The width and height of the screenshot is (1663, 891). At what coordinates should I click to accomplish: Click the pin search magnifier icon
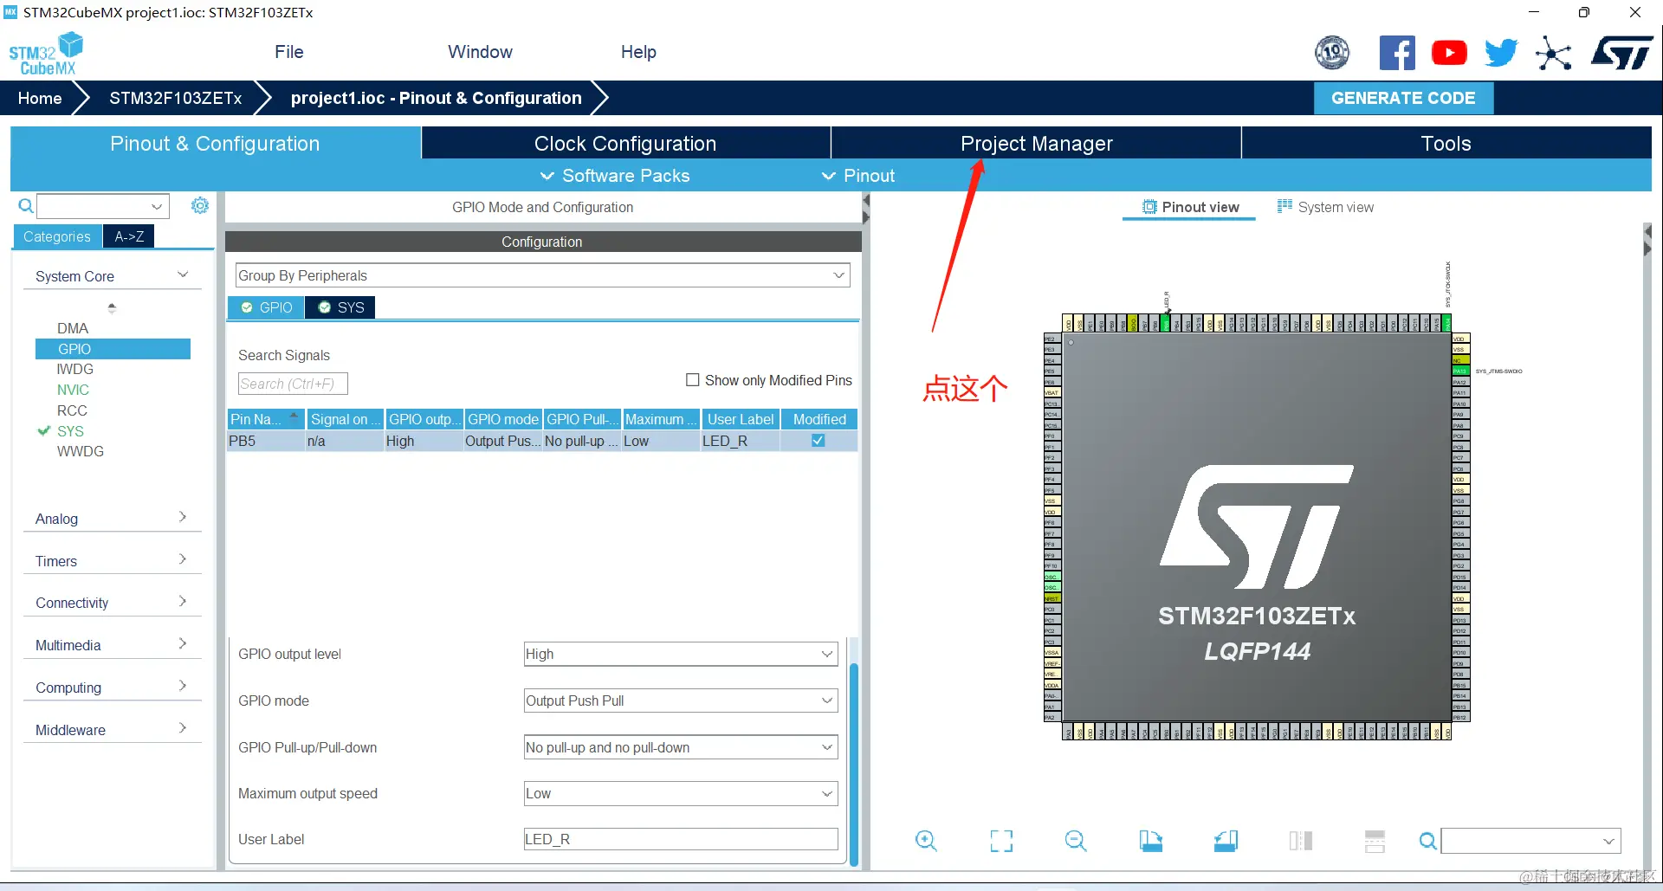pos(1427,841)
